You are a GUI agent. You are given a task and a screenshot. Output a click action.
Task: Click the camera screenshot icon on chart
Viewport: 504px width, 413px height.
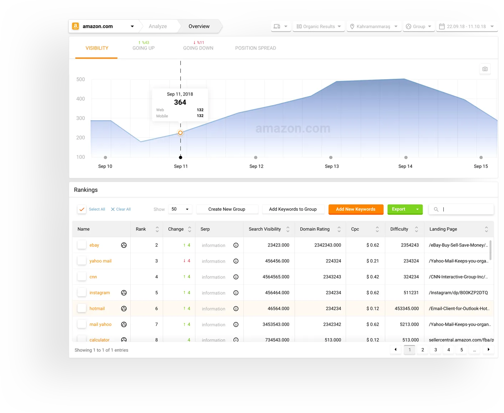tap(485, 69)
